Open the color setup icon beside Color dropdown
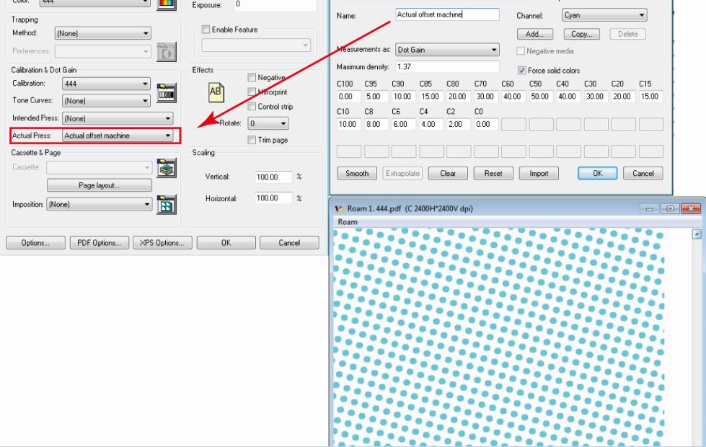Image resolution: width=706 pixels, height=447 pixels. 166,4
